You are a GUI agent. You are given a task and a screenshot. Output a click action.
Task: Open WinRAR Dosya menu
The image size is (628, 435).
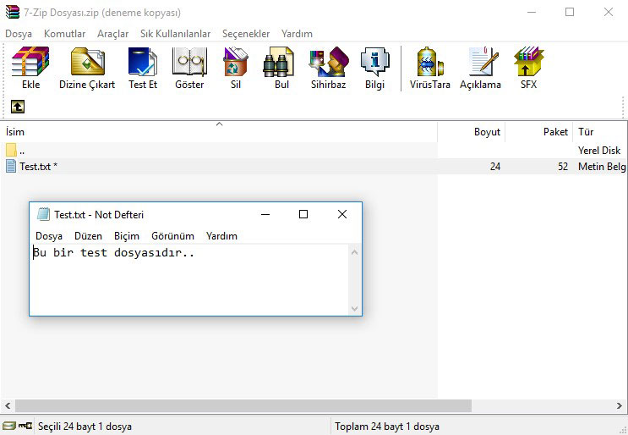(x=19, y=34)
